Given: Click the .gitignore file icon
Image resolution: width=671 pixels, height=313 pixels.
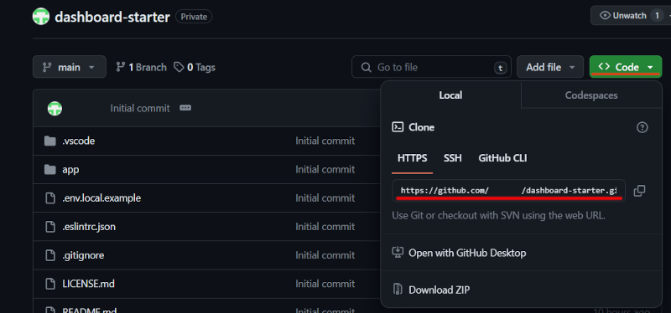Looking at the screenshot, I should (x=50, y=255).
